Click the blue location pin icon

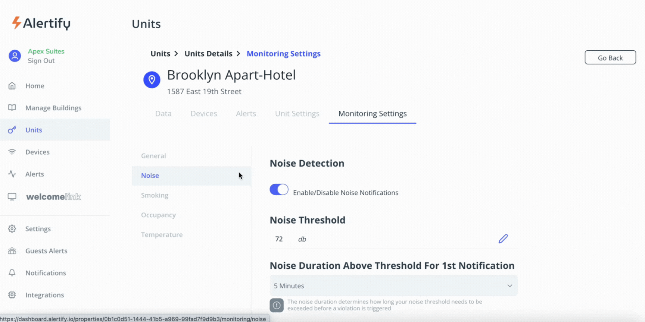152,80
